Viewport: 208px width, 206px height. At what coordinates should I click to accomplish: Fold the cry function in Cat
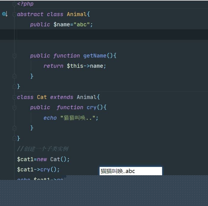[14, 107]
